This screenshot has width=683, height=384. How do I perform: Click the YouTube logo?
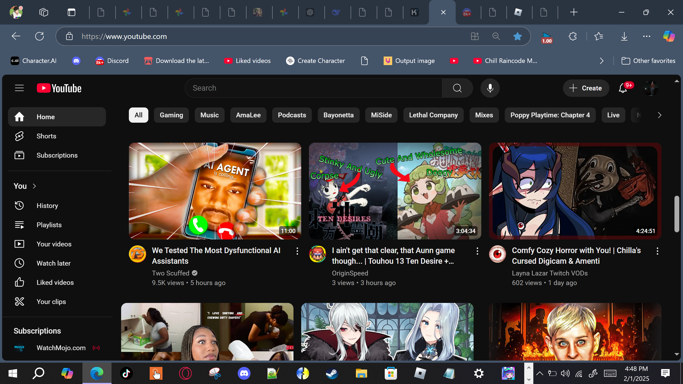click(x=59, y=88)
